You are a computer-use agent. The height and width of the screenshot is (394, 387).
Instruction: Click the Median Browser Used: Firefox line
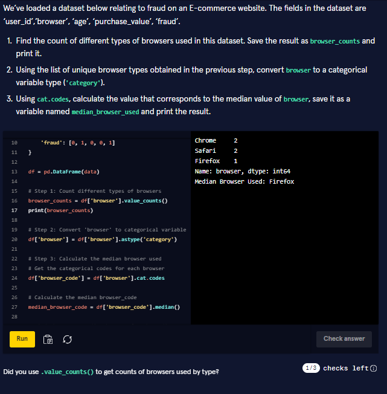click(x=244, y=182)
